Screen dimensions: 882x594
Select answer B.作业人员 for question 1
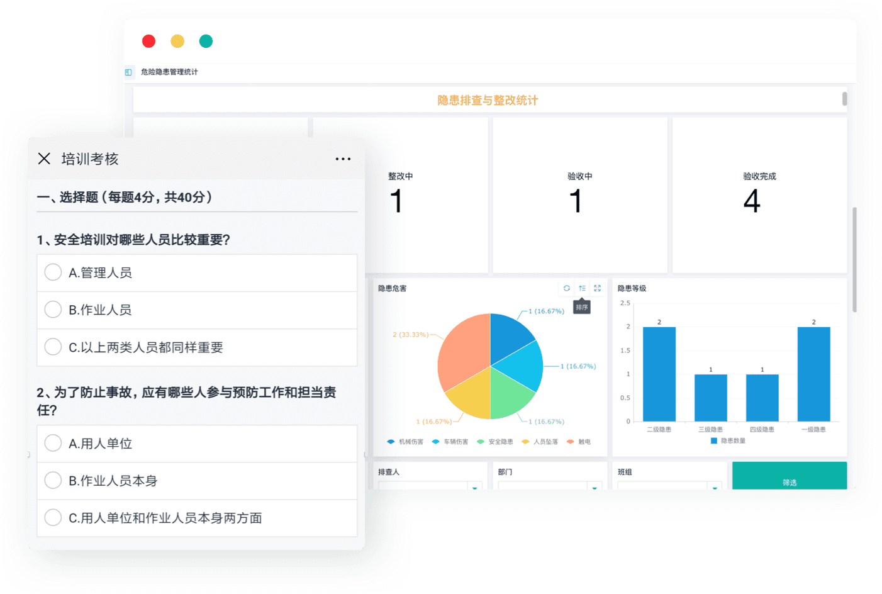pos(197,310)
